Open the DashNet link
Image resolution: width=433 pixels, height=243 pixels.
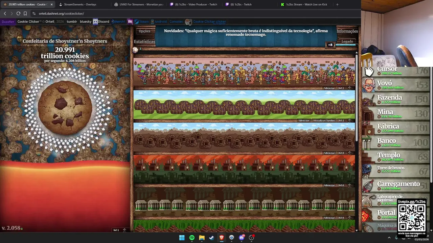[x=8, y=22]
